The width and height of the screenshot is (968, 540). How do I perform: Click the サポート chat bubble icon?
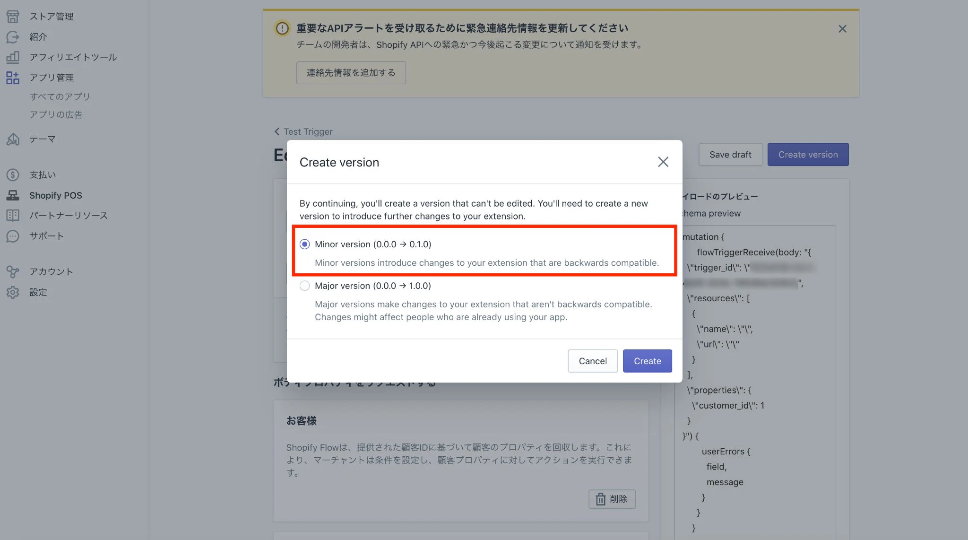[x=13, y=236]
